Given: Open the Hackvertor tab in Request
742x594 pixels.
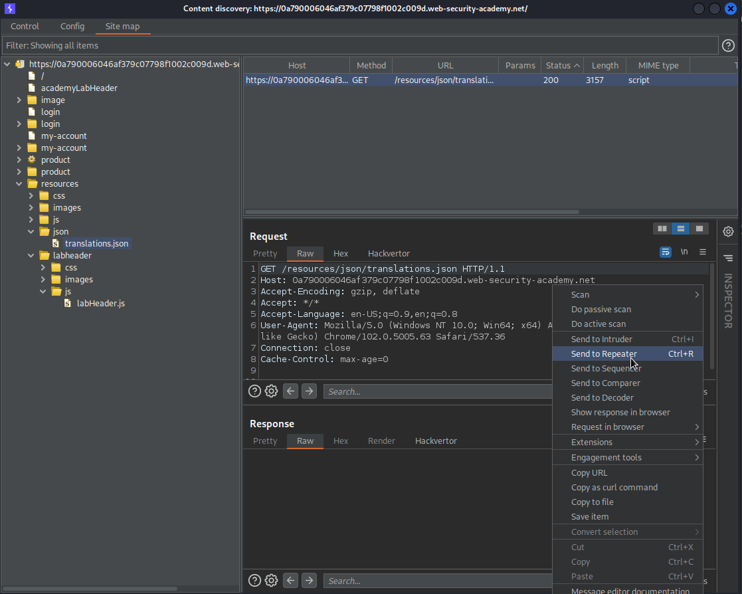Looking at the screenshot, I should 389,253.
